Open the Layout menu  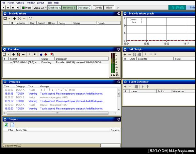point(41,3)
